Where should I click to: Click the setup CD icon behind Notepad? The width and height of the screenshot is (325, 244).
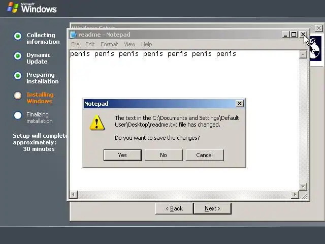(x=315, y=50)
